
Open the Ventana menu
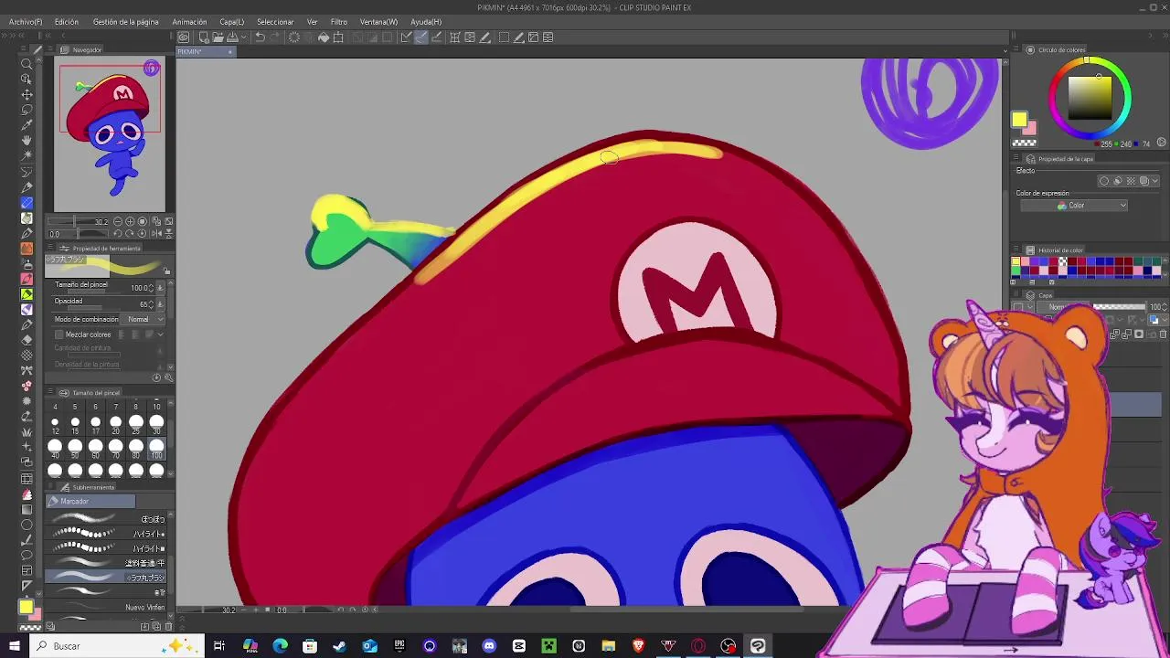(x=378, y=22)
